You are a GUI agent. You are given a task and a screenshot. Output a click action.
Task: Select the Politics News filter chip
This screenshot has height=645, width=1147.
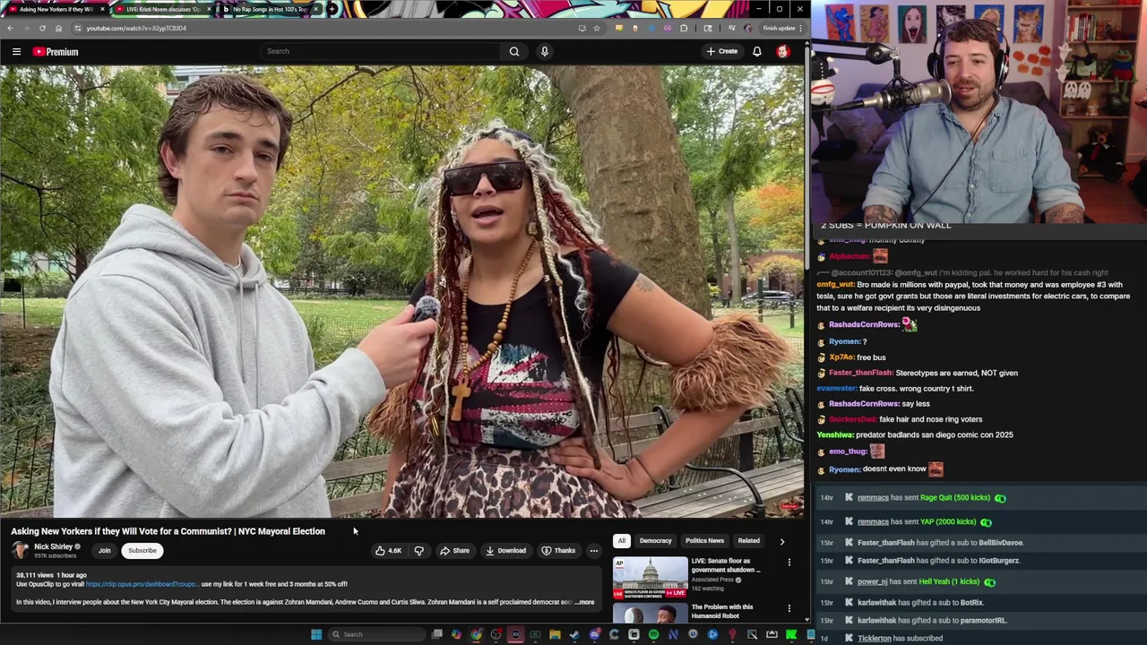pyautogui.click(x=704, y=541)
